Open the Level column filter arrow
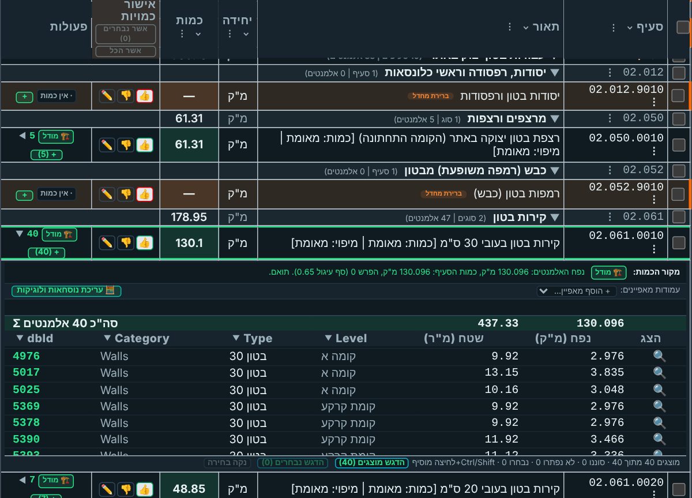This screenshot has width=692, height=498. coord(329,338)
